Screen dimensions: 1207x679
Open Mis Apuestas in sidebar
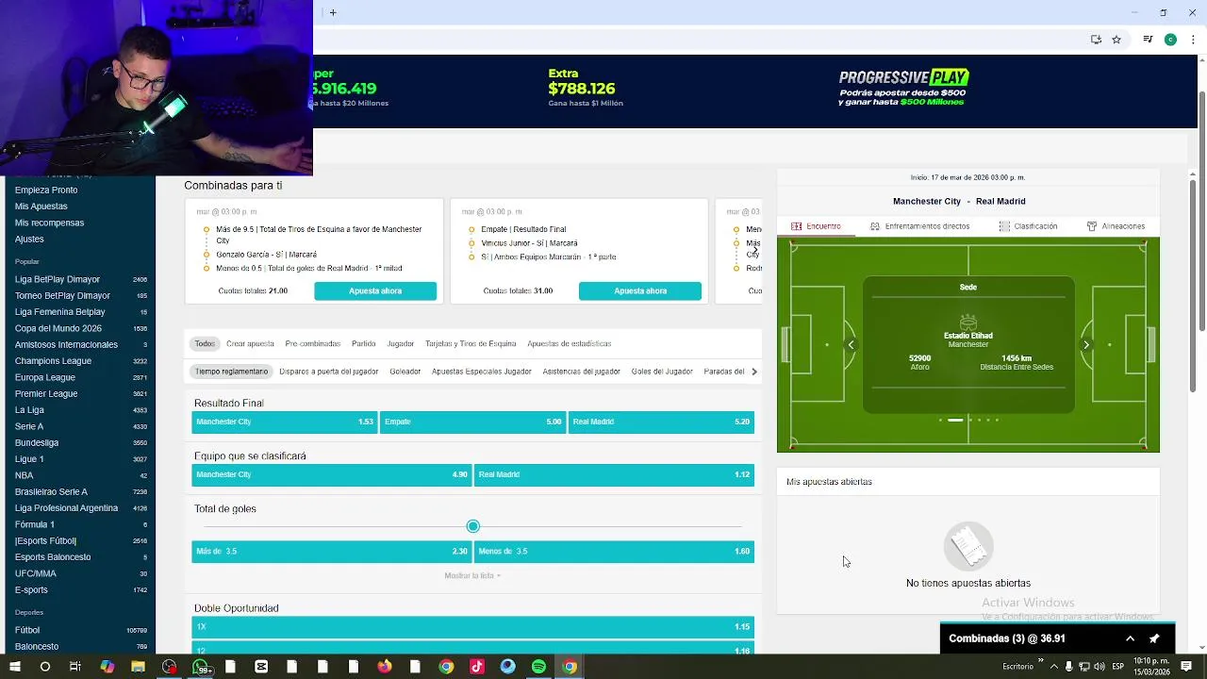[41, 207]
